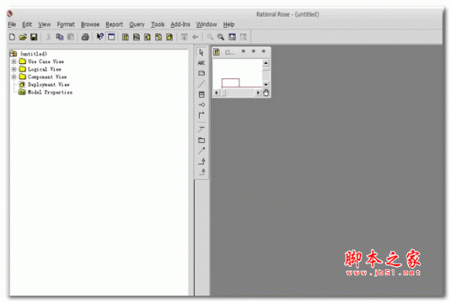Open the Query menu
This screenshot has height=303, width=451.
(137, 25)
